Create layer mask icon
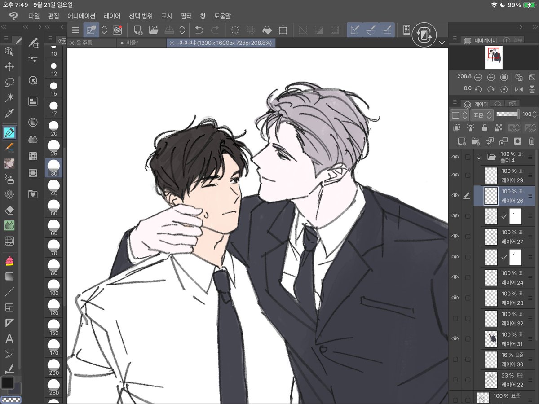Image resolution: width=539 pixels, height=404 pixels. tap(517, 141)
